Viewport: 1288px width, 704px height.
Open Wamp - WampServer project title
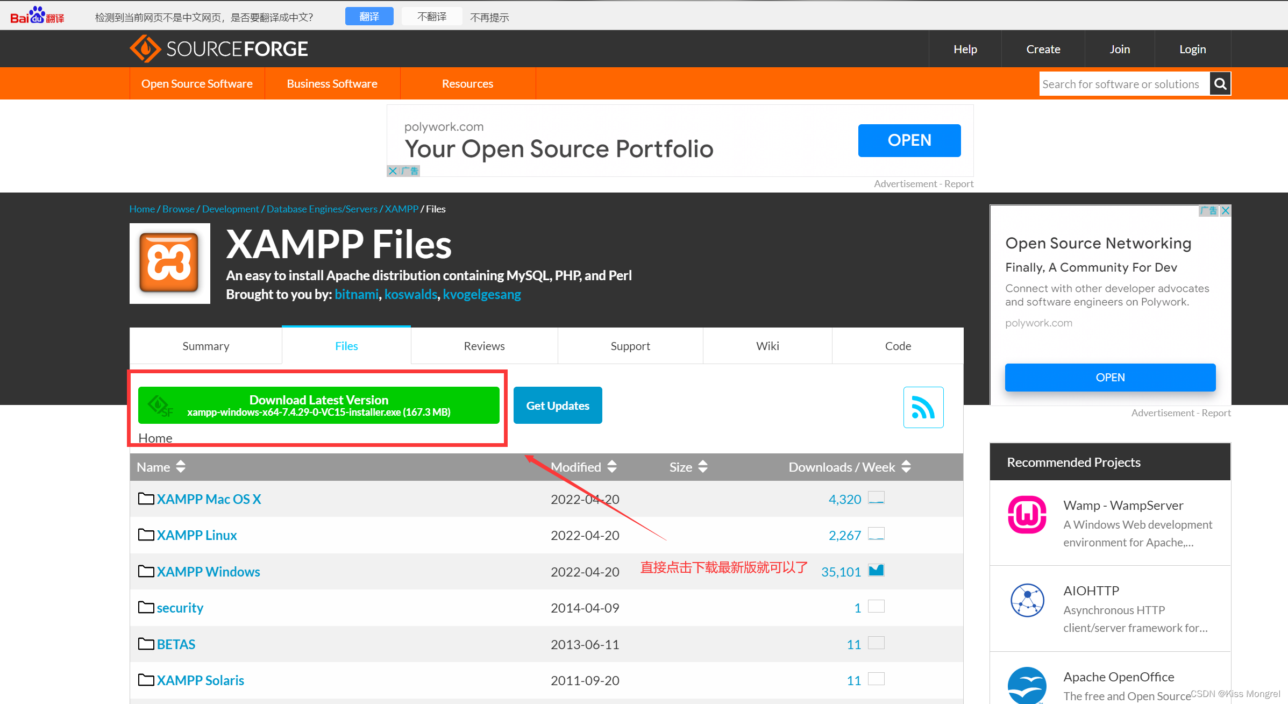1123,505
